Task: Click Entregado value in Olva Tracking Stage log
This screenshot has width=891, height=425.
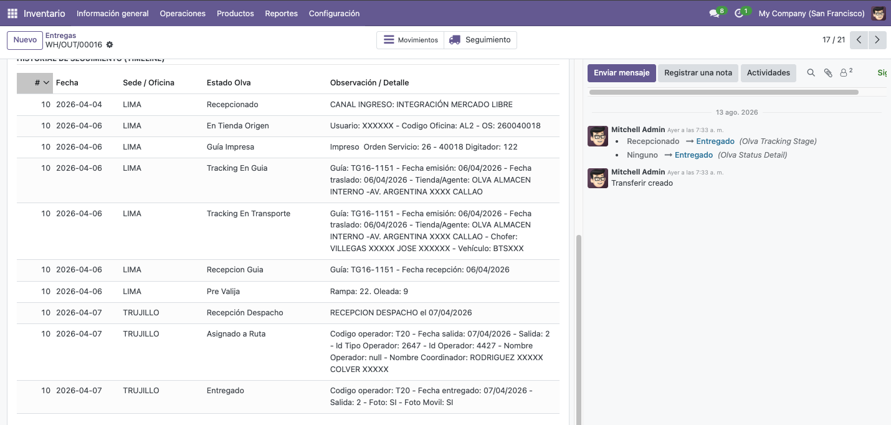Action: tap(715, 141)
